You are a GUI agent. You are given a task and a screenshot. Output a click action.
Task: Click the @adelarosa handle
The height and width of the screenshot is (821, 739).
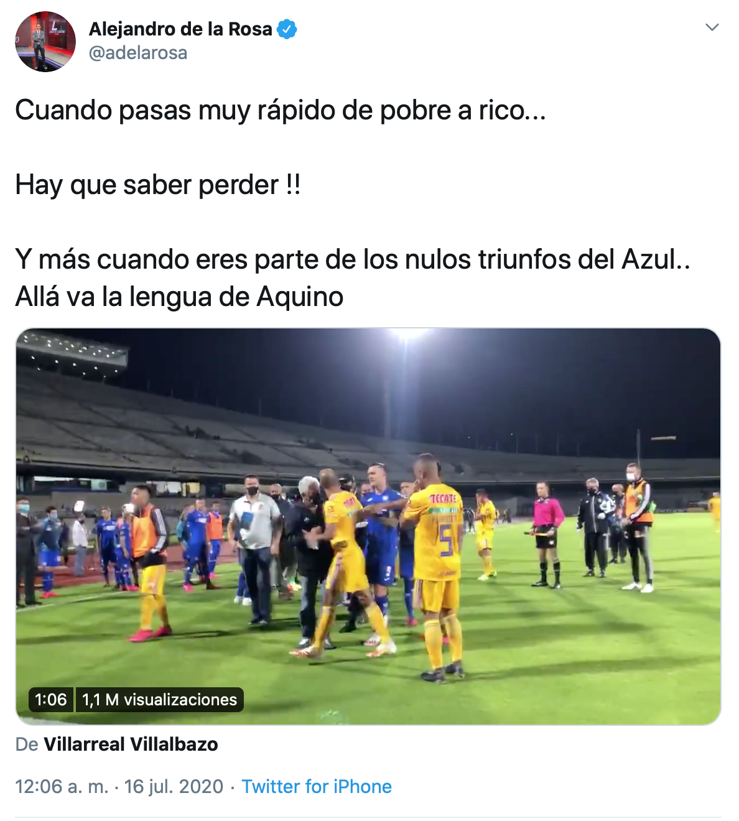138,53
